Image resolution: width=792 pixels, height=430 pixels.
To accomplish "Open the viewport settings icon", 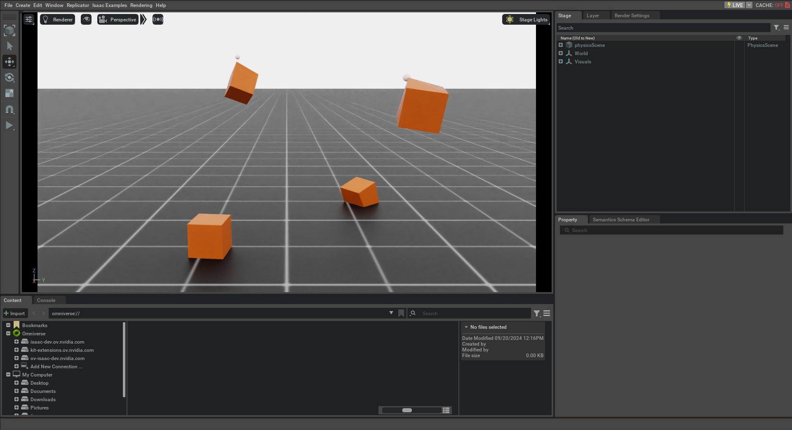I will (29, 19).
